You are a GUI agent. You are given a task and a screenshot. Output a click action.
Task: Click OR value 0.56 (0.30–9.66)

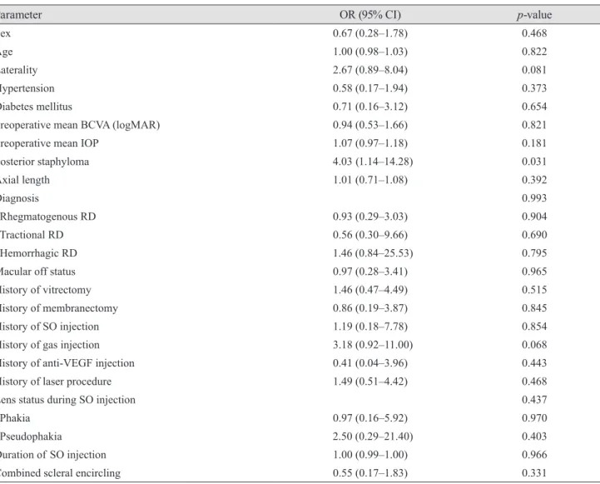coord(370,235)
